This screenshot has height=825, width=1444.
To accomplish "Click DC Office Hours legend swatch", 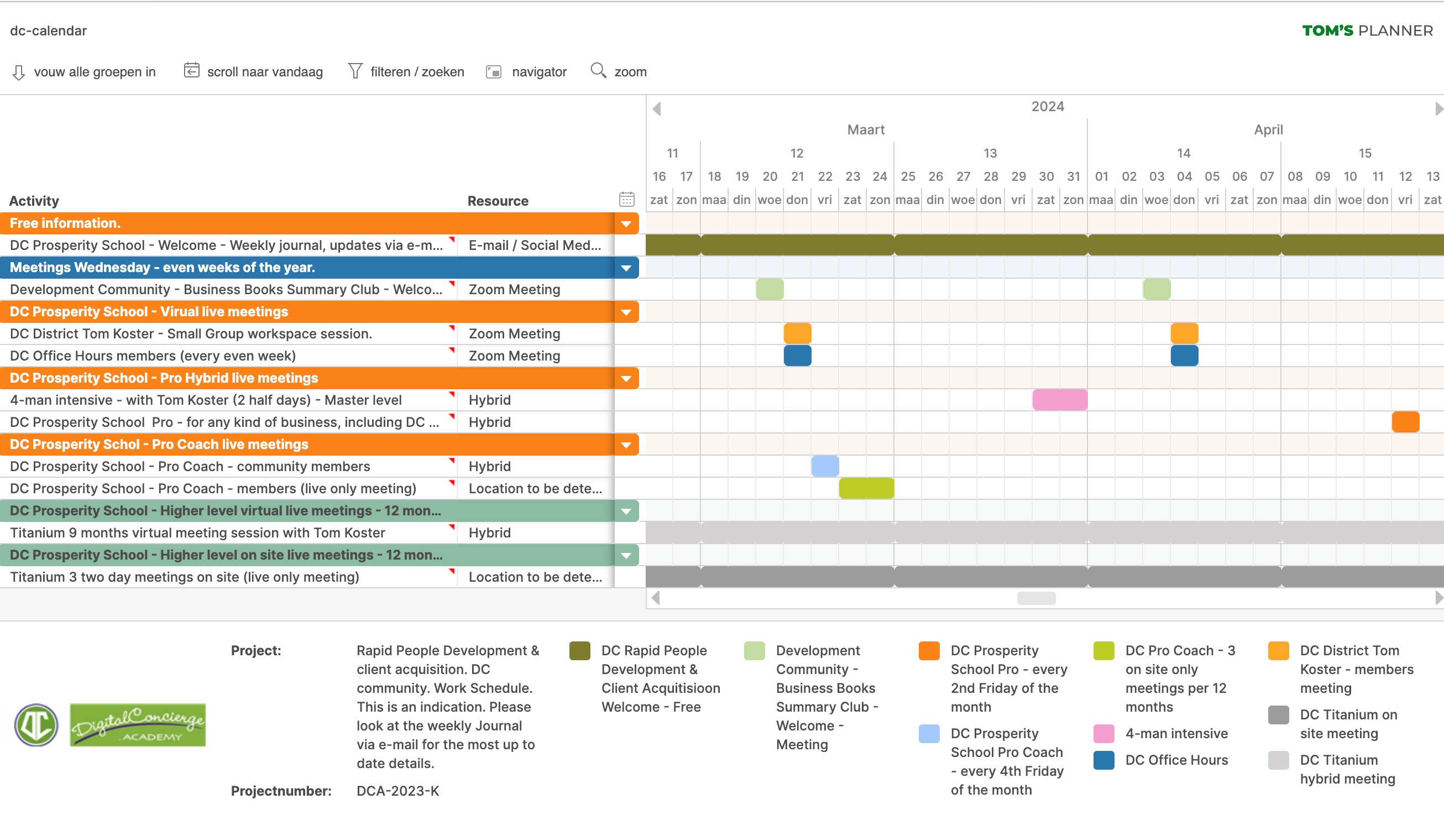I will point(1103,760).
